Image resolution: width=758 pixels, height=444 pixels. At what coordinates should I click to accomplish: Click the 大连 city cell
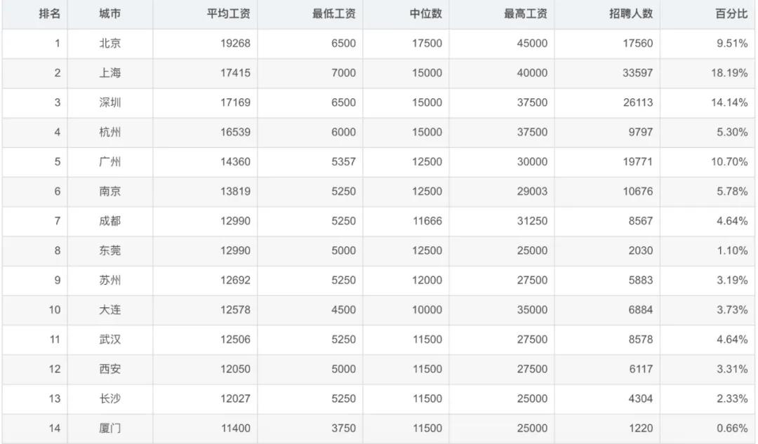109,310
